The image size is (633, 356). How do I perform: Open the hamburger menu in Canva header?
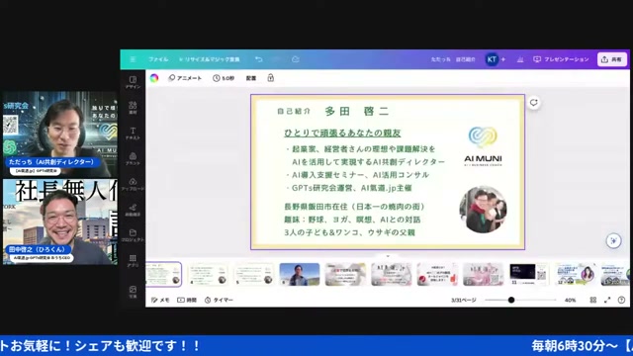(133, 59)
